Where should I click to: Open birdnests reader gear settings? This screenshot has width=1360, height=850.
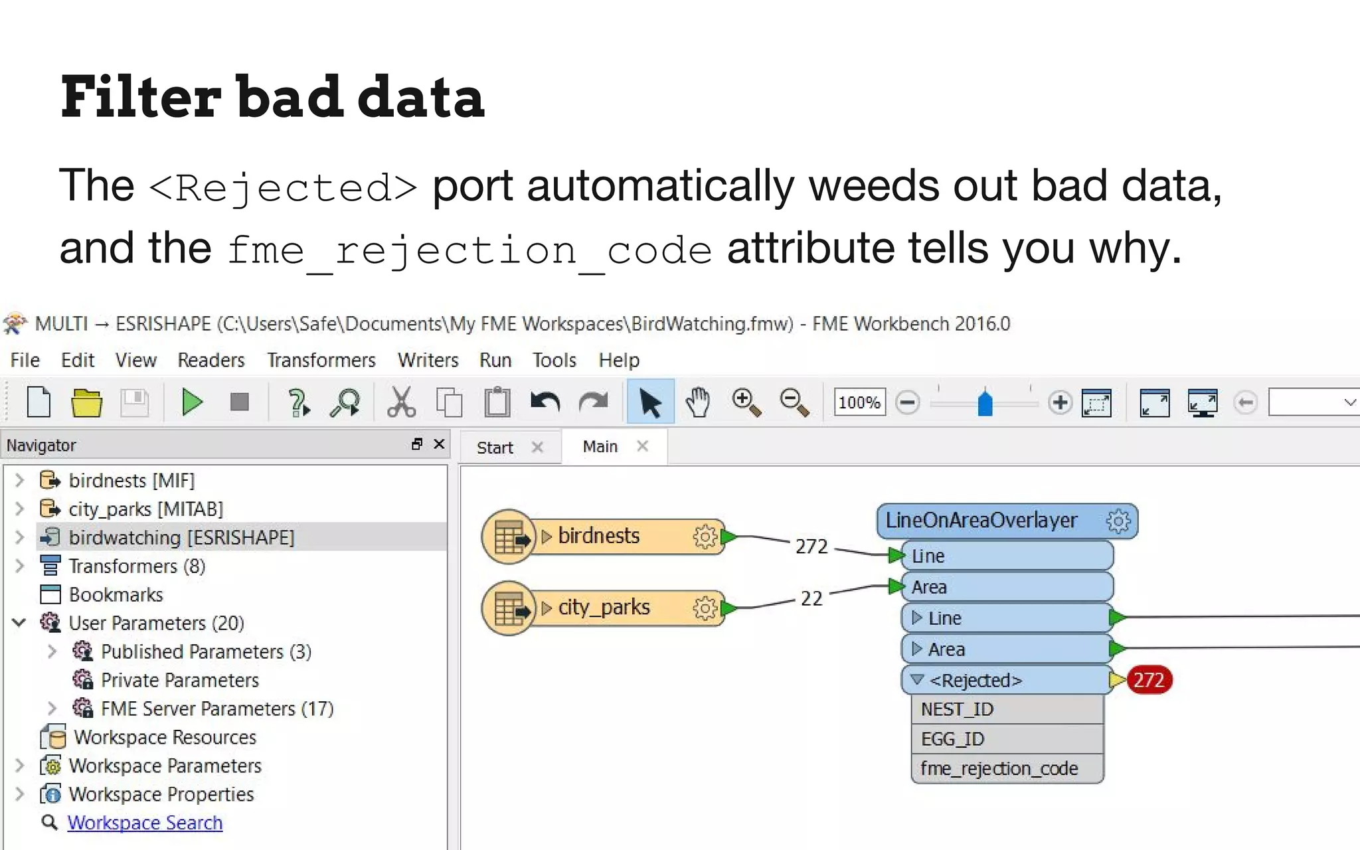(705, 537)
